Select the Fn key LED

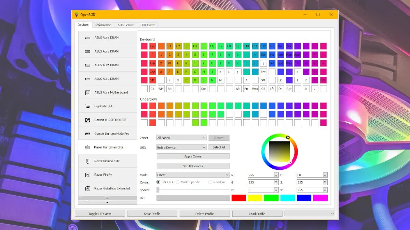pos(246,89)
